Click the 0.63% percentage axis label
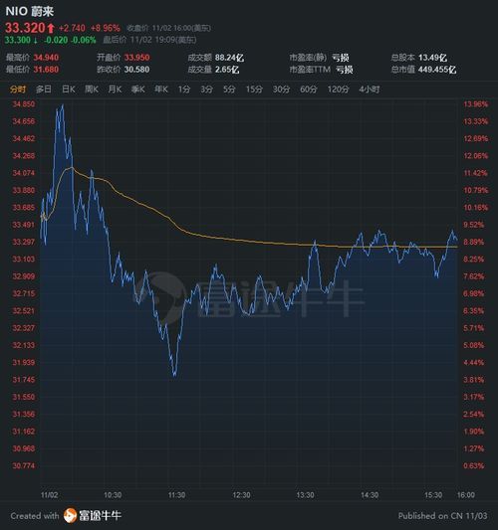This screenshot has height=530, width=498. pos(474,465)
